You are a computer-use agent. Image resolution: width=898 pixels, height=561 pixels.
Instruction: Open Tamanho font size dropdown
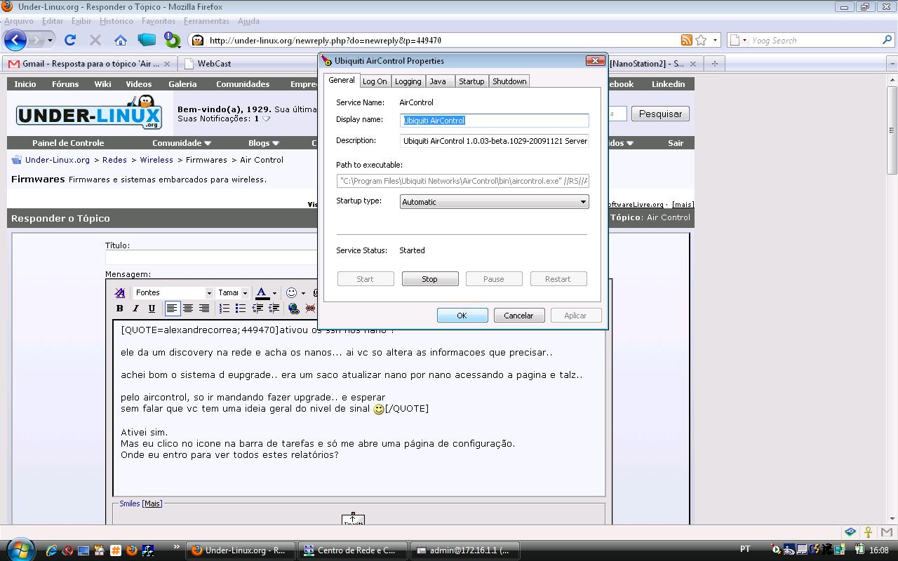pyautogui.click(x=244, y=293)
